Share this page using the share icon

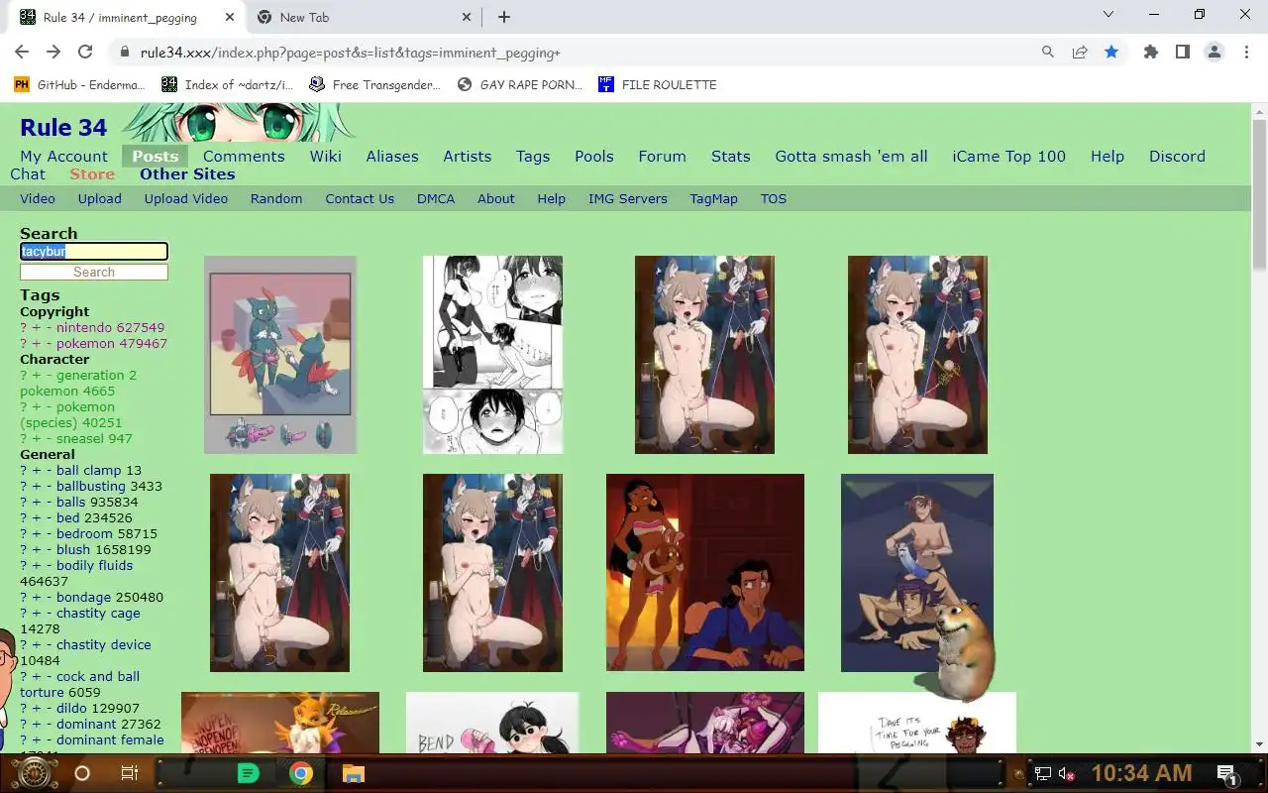click(x=1080, y=53)
